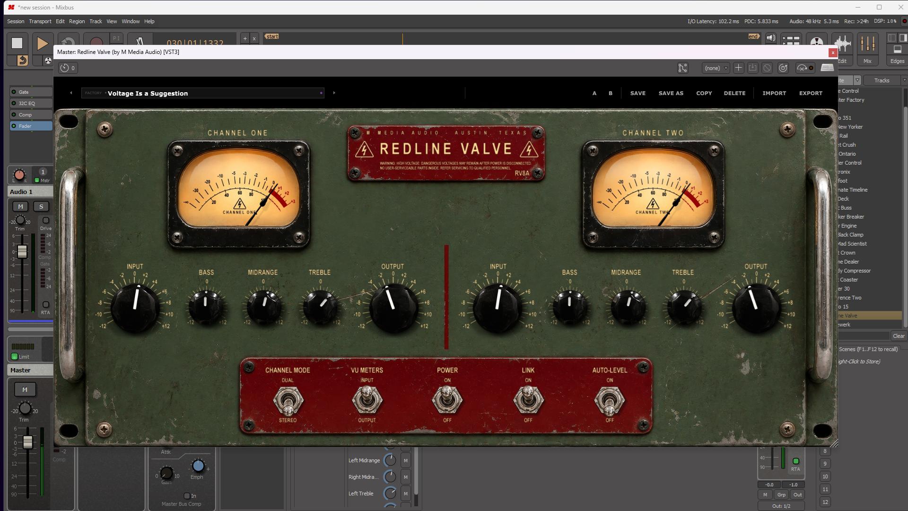Open the Track menu

coord(96,21)
